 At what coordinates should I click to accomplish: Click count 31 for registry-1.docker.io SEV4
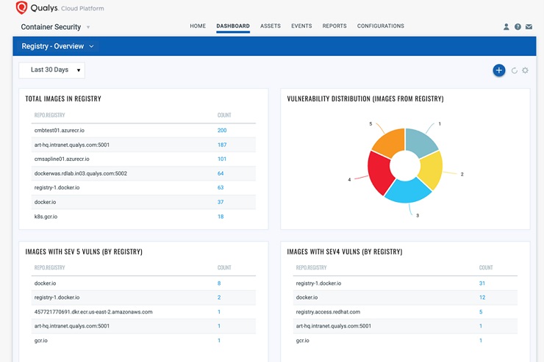coord(482,283)
